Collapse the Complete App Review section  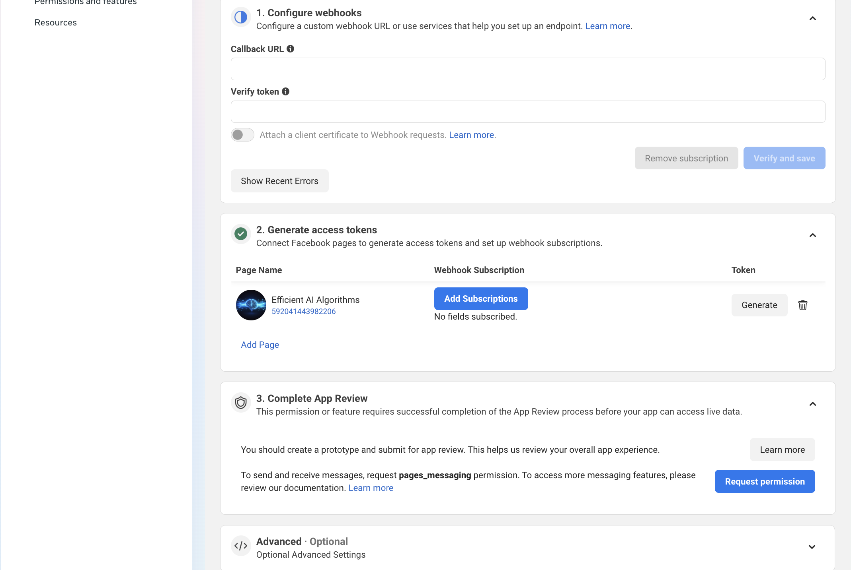pos(813,404)
